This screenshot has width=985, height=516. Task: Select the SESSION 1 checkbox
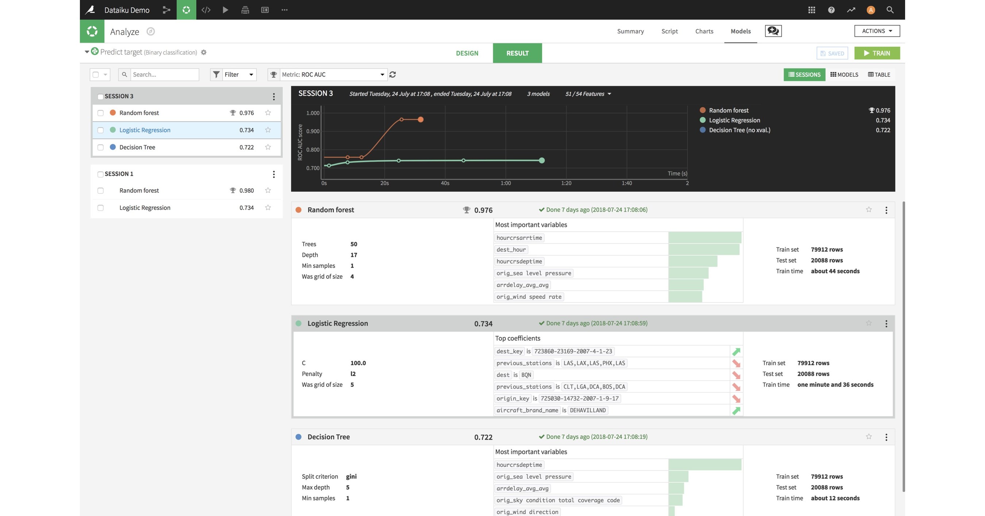tap(100, 174)
